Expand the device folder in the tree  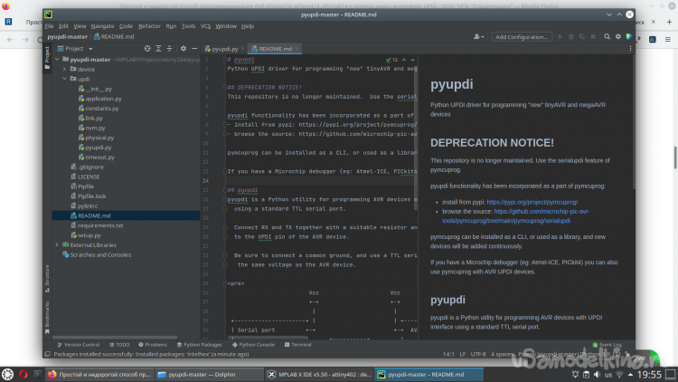[x=65, y=69]
